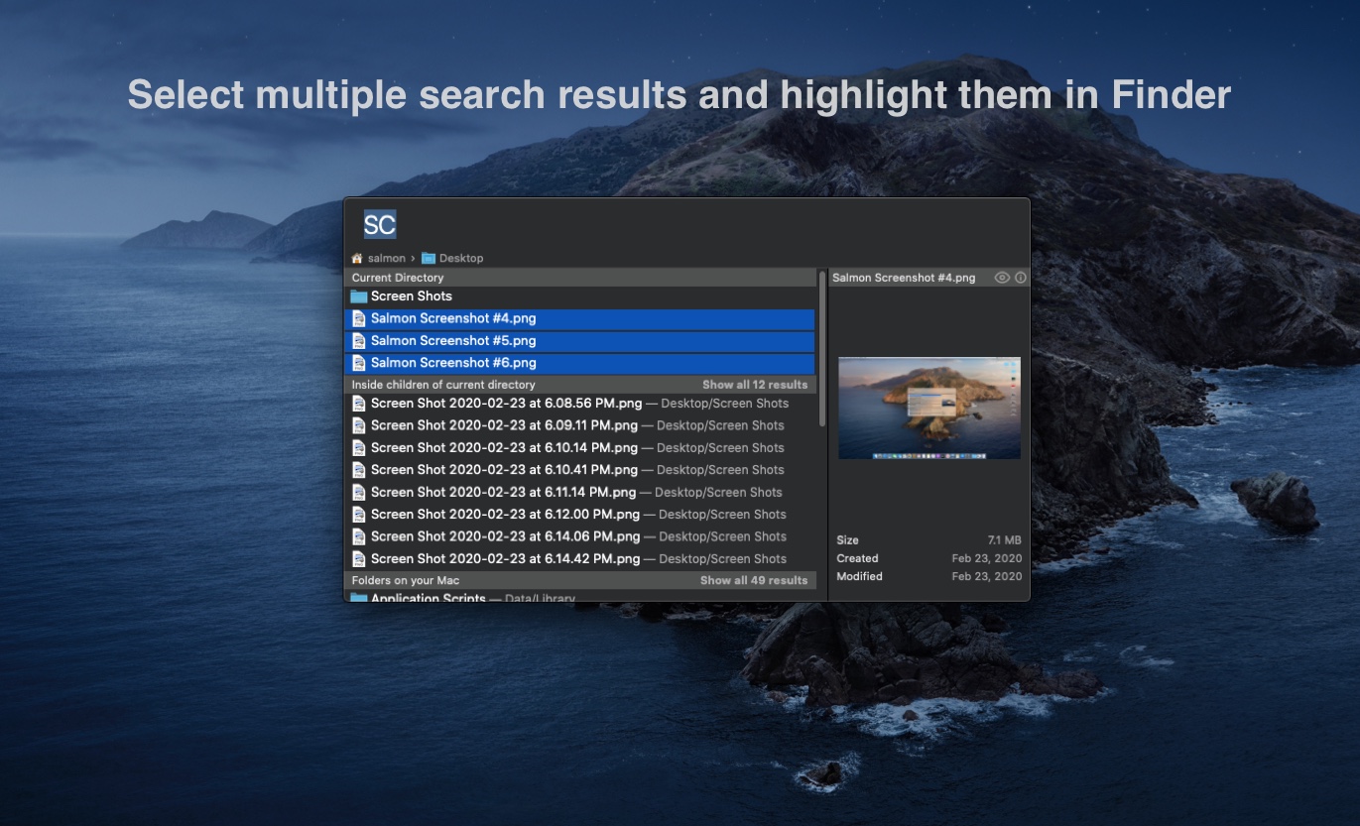Click the salmon home icon in breadcrumb
This screenshot has width=1360, height=826.
[357, 258]
